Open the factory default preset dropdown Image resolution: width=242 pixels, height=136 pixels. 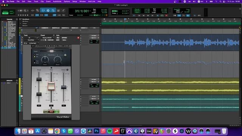(47, 38)
